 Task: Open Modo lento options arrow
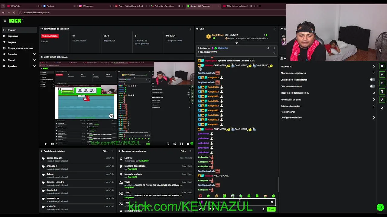coord(374,66)
